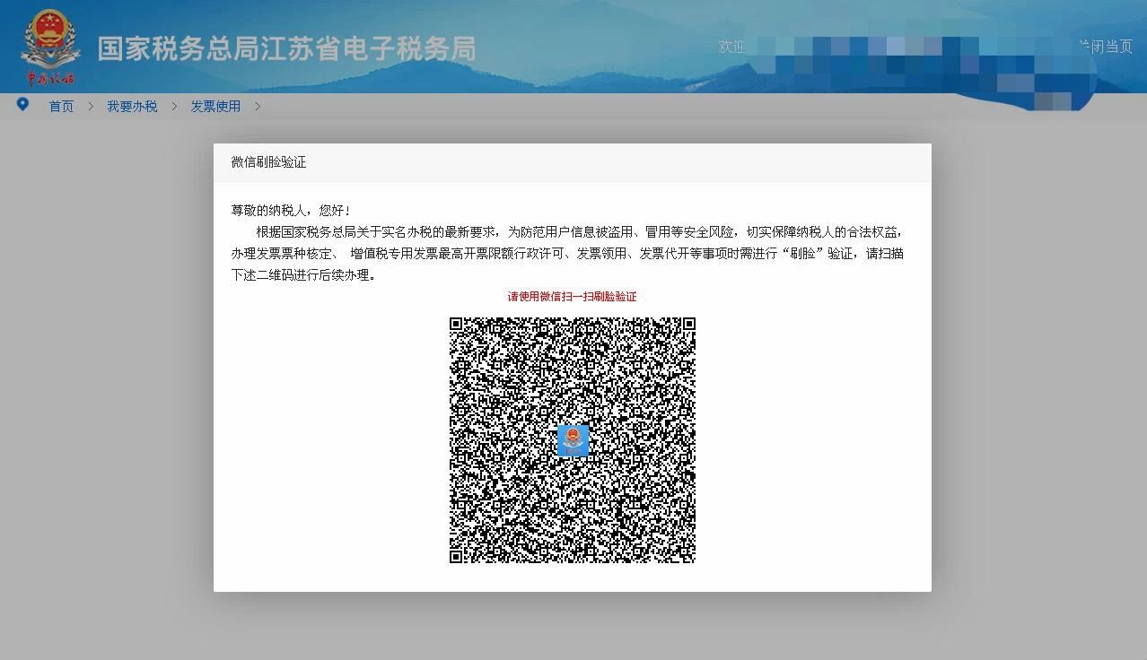Click the tax logo in QR code center

pyautogui.click(x=573, y=440)
